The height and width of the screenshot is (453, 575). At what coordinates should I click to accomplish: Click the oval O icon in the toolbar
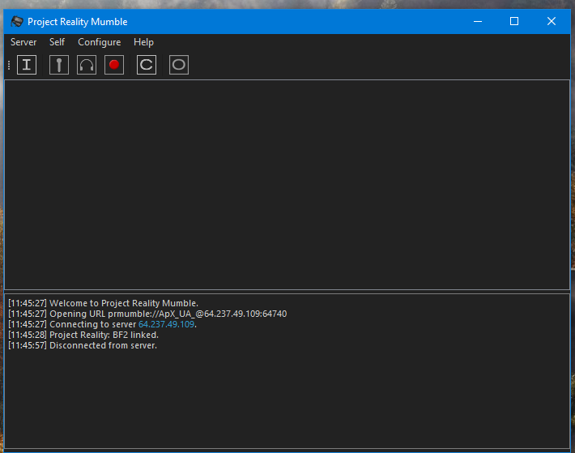[x=179, y=65]
